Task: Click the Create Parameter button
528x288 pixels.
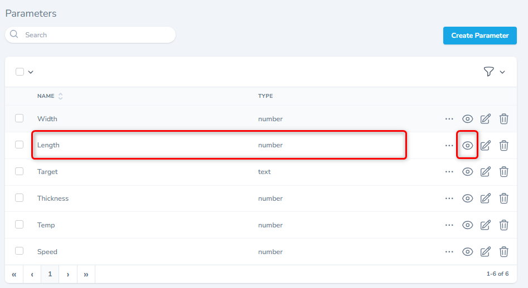Action: pyautogui.click(x=479, y=36)
